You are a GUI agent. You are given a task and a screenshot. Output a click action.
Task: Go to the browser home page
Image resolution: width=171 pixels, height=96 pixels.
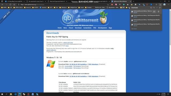(14, 5)
